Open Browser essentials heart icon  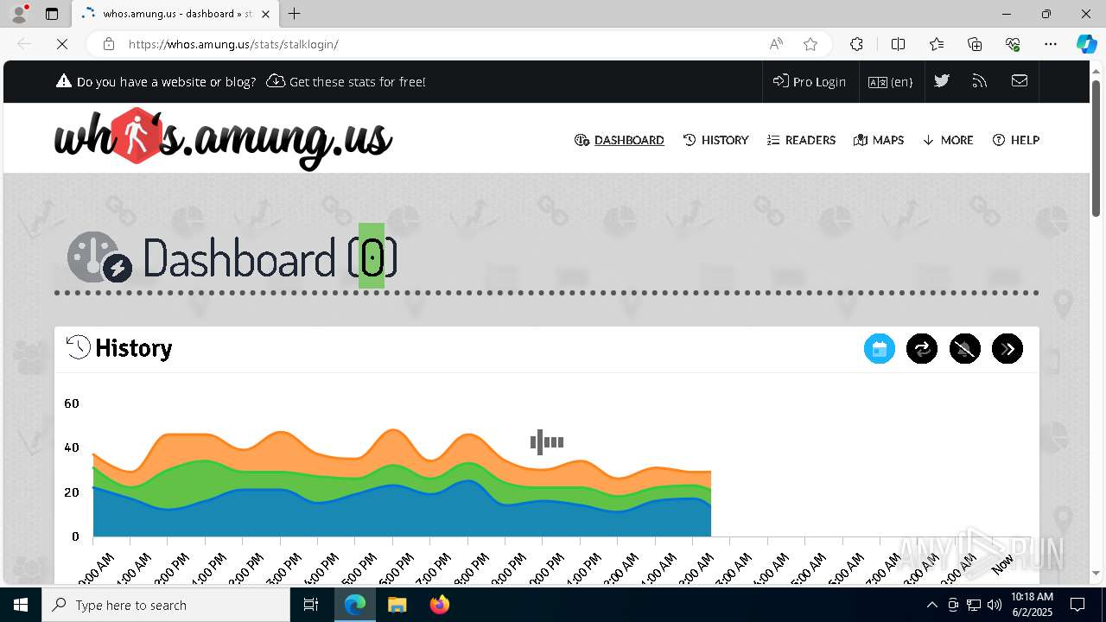click(x=1013, y=44)
